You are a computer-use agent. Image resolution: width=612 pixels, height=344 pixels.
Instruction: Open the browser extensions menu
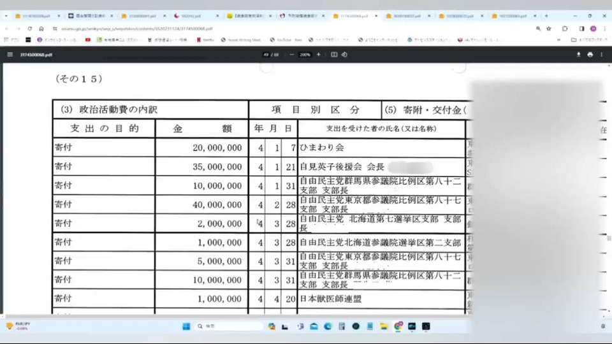pyautogui.click(x=565, y=29)
